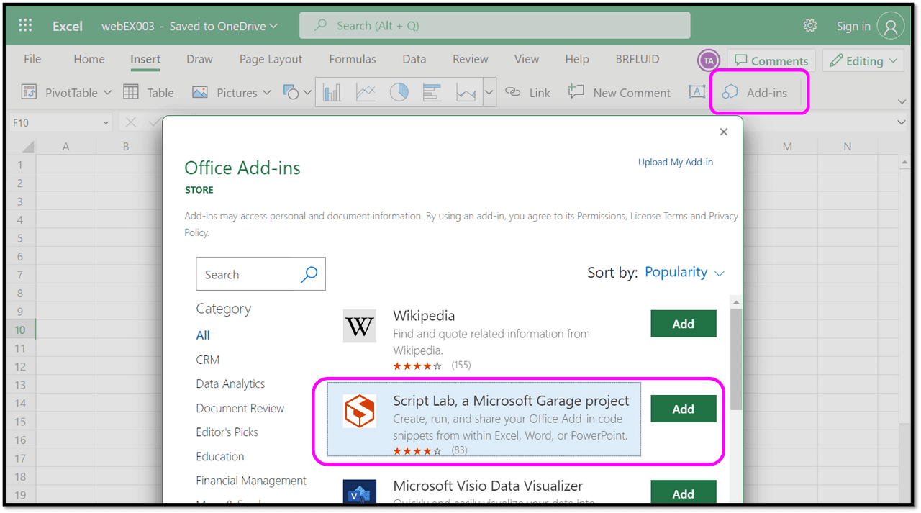Viewport: 921px width, 513px height.
Task: Insert a pie chart
Action: 399,92
